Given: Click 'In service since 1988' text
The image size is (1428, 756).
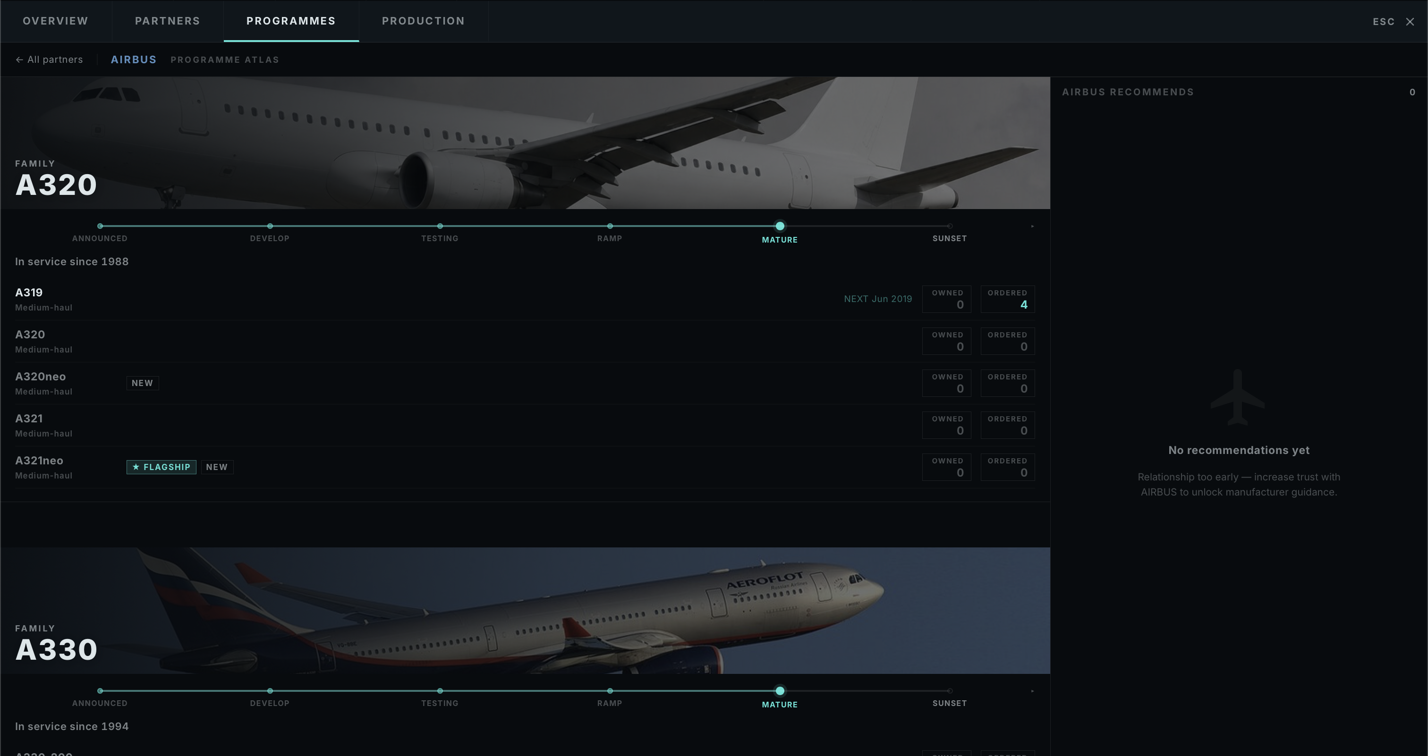Looking at the screenshot, I should coord(72,261).
